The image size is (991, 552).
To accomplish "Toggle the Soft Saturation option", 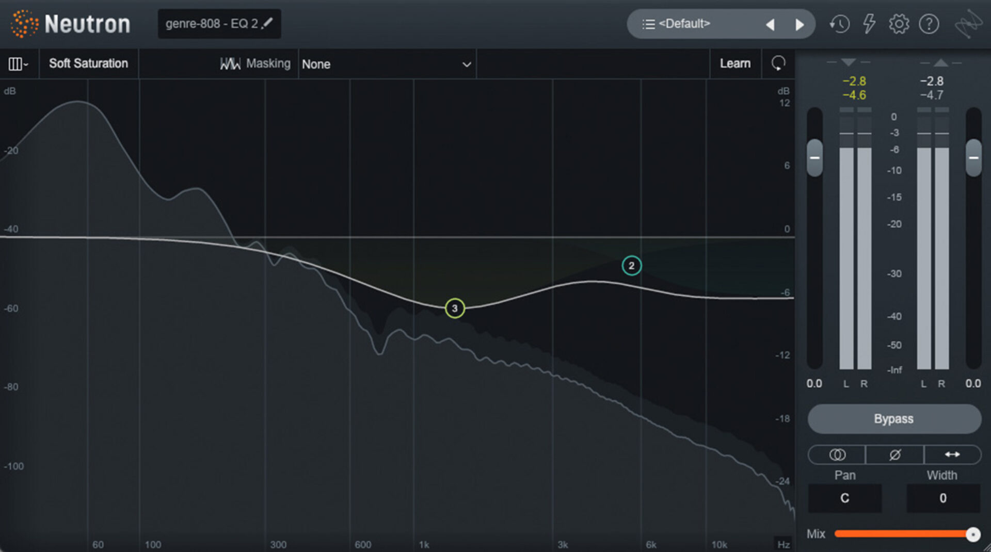I will point(88,63).
